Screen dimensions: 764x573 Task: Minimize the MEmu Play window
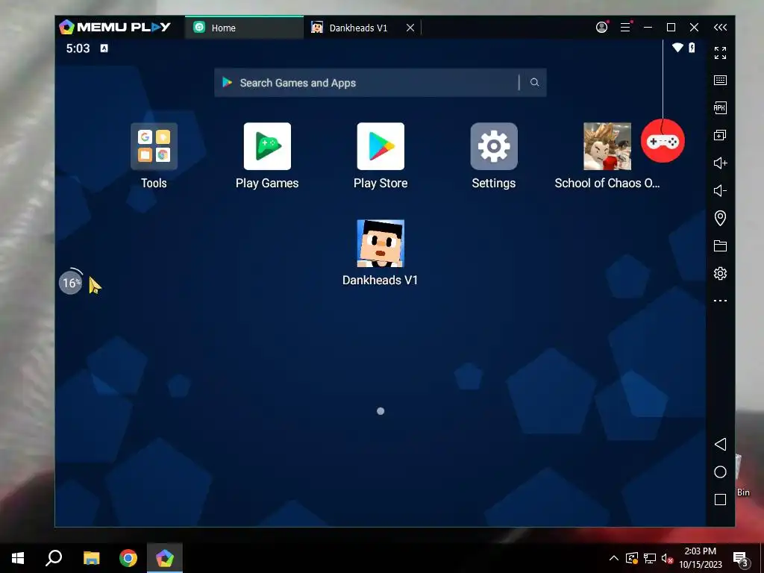click(648, 28)
